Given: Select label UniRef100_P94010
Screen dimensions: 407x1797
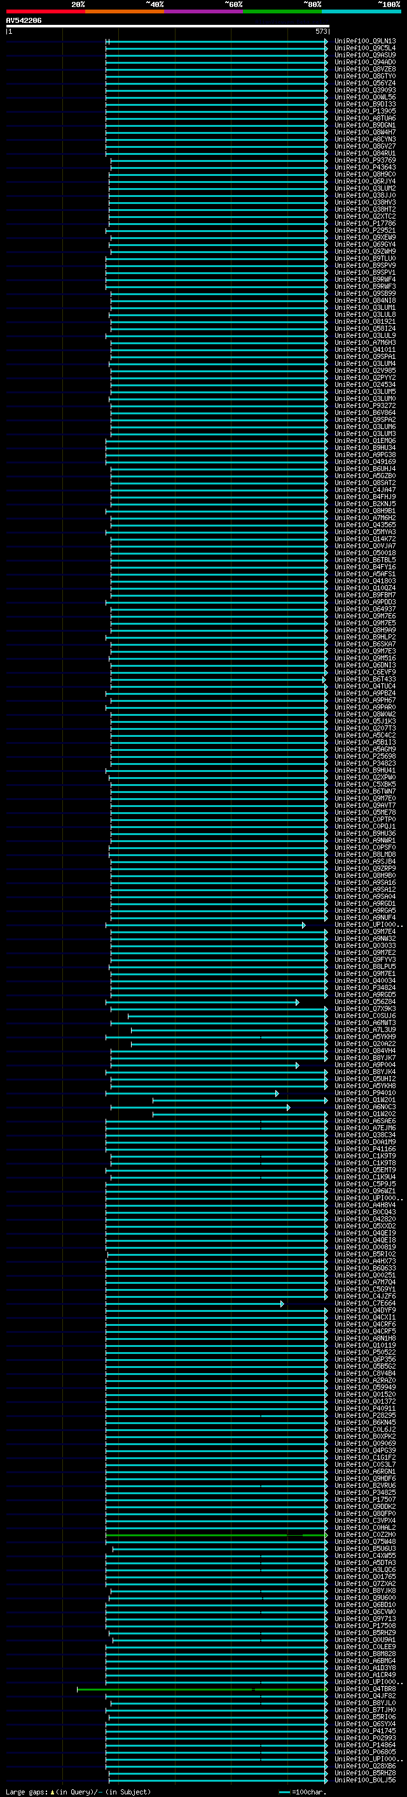Looking at the screenshot, I should [365, 1093].
